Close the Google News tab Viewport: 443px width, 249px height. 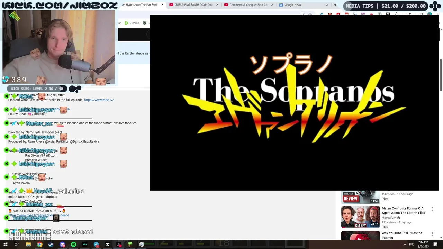click(327, 5)
